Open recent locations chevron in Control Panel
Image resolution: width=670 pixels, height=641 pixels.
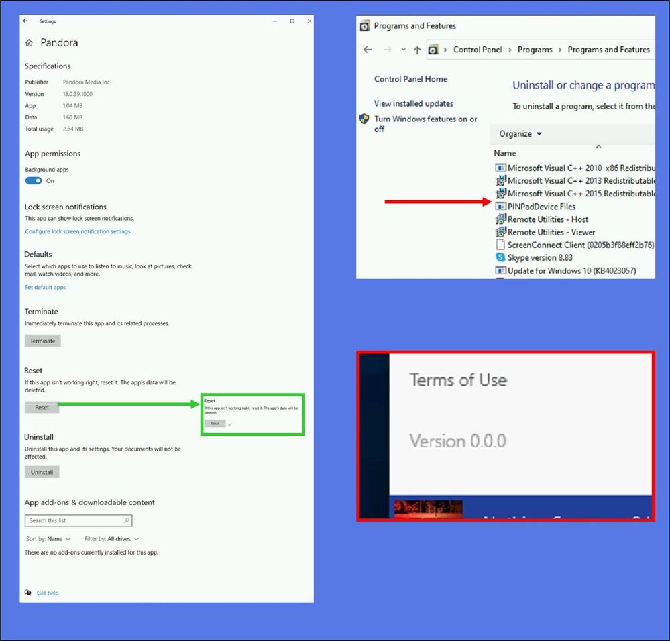coord(403,50)
